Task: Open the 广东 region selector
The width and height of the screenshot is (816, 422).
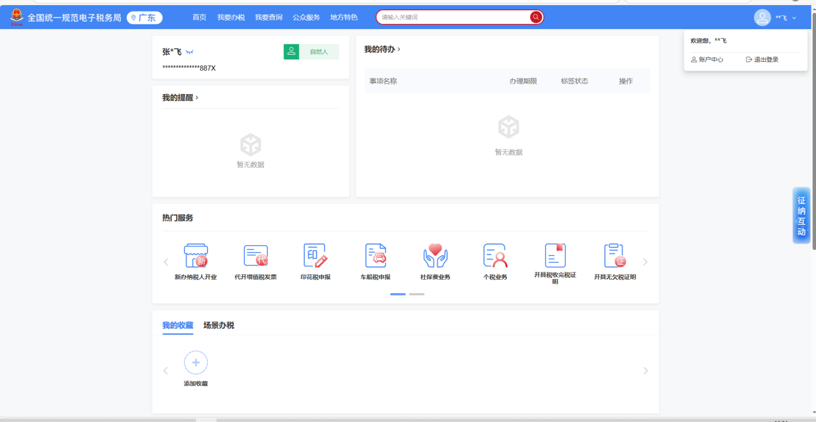Action: [144, 18]
